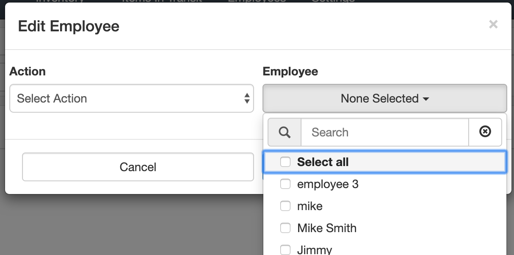Collapse the None Selected employee dropdown

384,98
